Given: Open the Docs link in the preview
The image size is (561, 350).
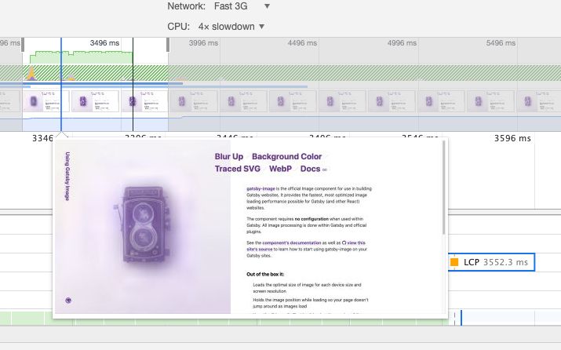Looking at the screenshot, I should pyautogui.click(x=310, y=169).
